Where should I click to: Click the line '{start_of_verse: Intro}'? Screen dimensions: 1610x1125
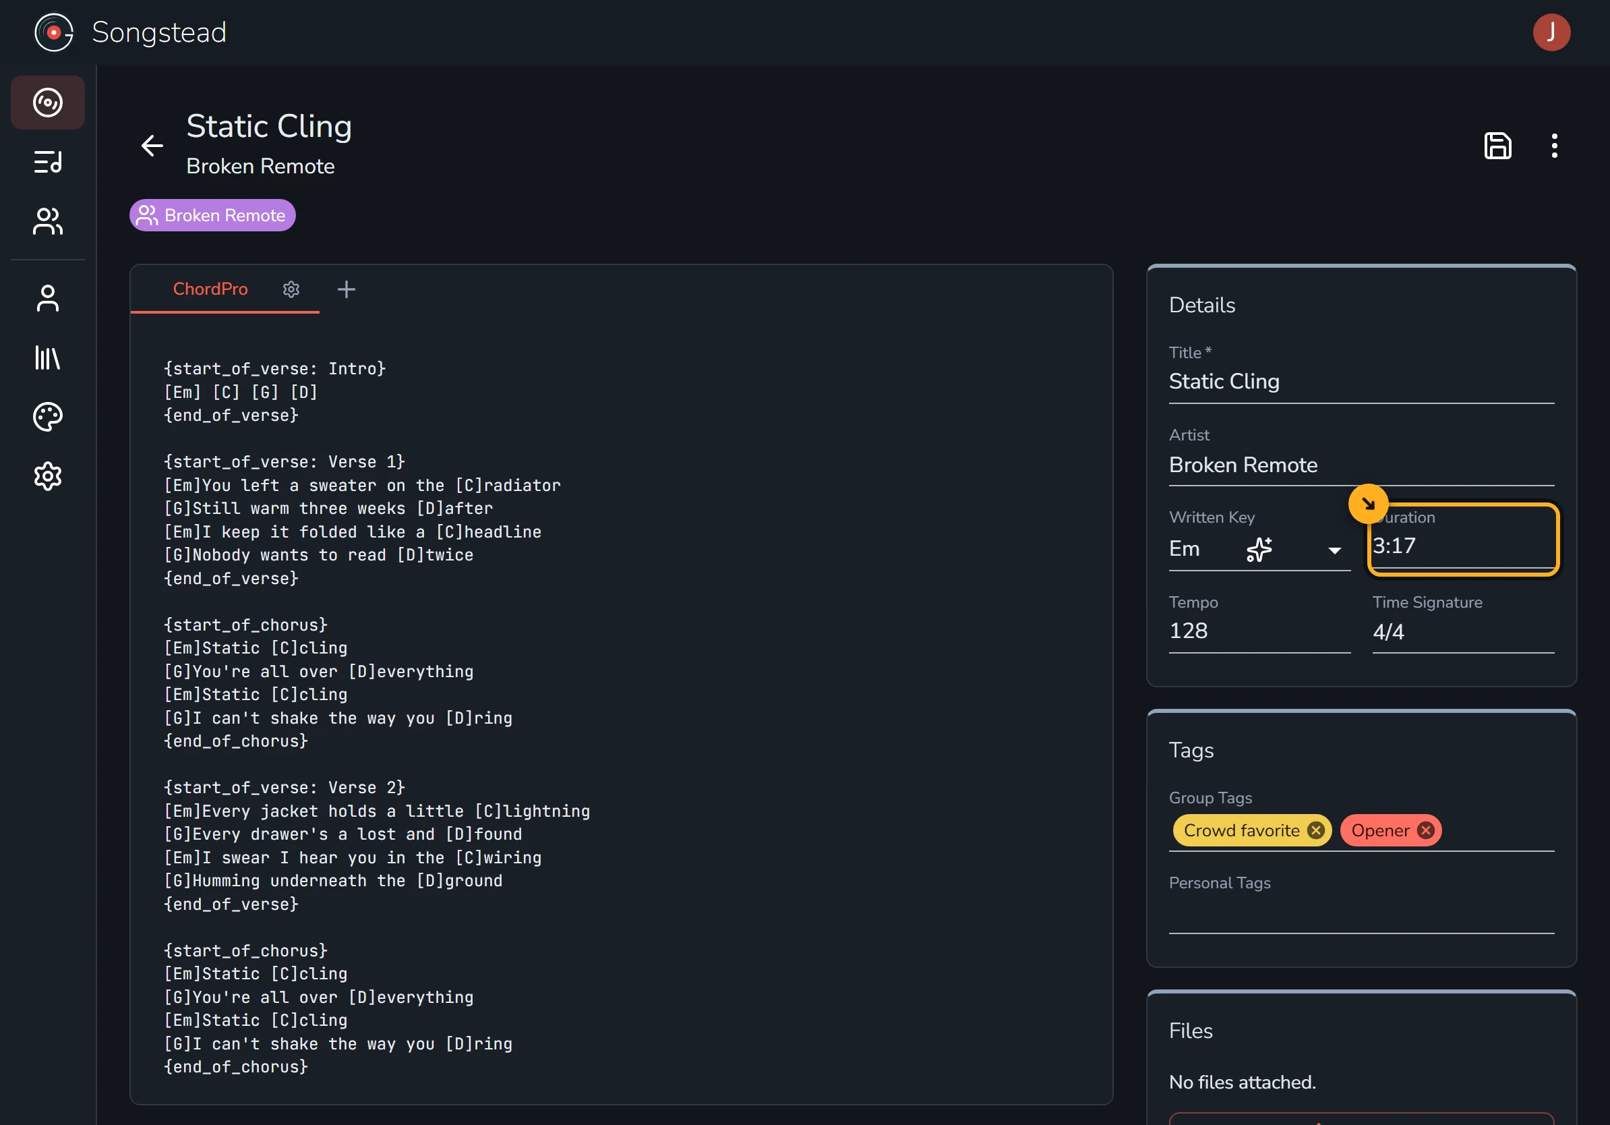click(275, 369)
